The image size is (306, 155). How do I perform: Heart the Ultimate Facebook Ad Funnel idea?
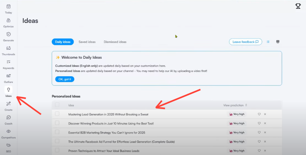click(259, 141)
